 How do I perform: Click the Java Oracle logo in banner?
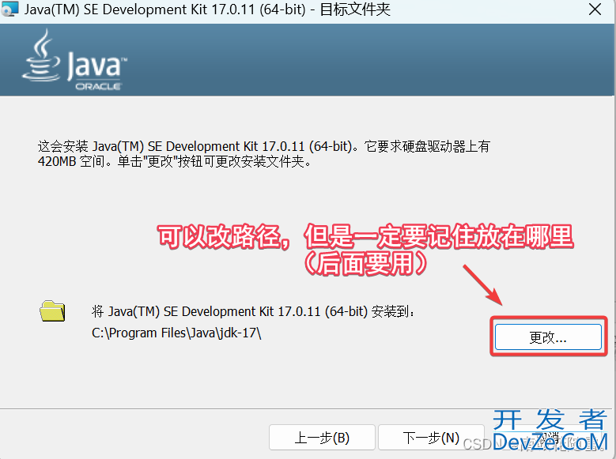click(74, 60)
